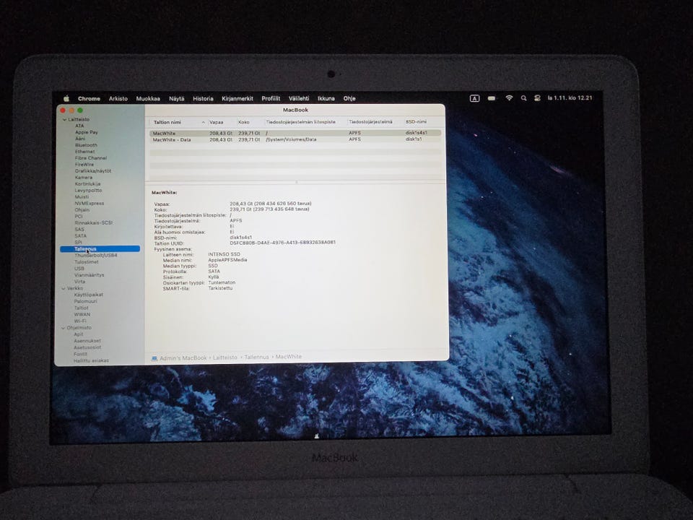Select Levynpoltto in the sidebar
Screen dimensions: 693x520
(x=88, y=191)
